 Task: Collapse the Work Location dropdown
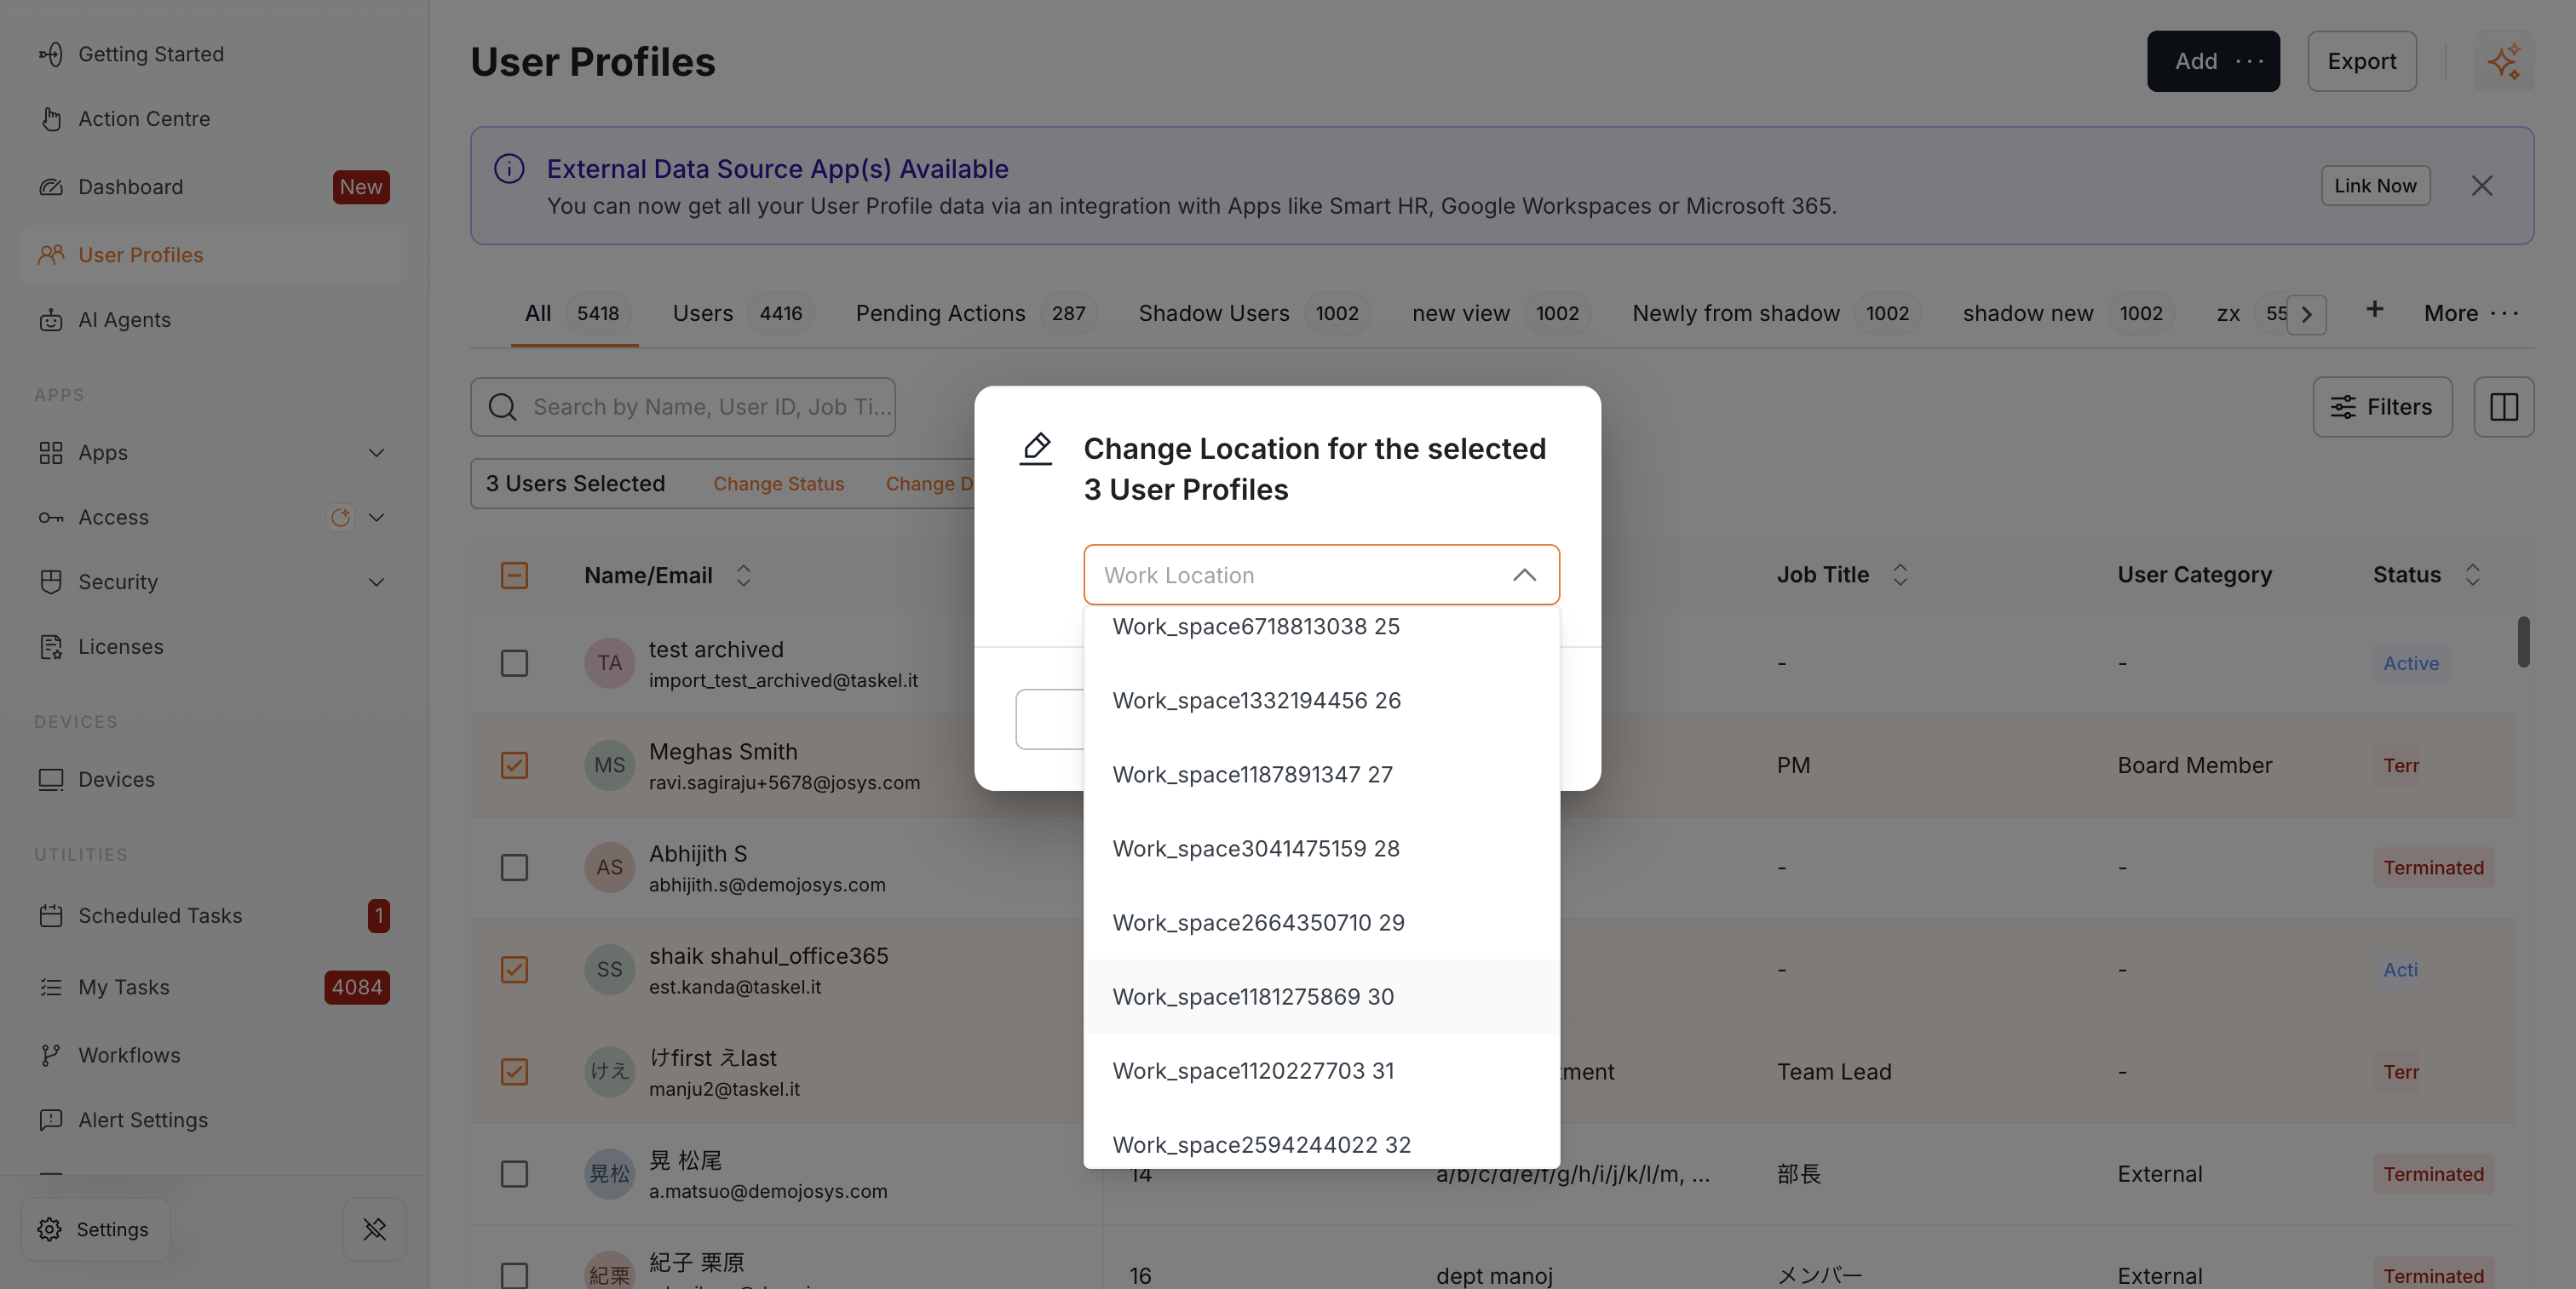(x=1524, y=576)
